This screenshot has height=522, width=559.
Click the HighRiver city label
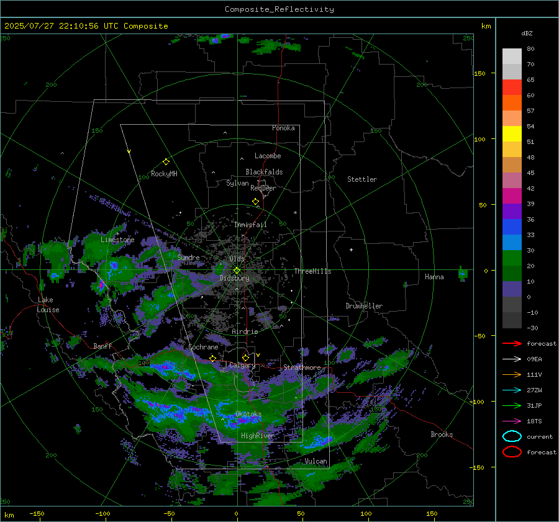point(258,436)
